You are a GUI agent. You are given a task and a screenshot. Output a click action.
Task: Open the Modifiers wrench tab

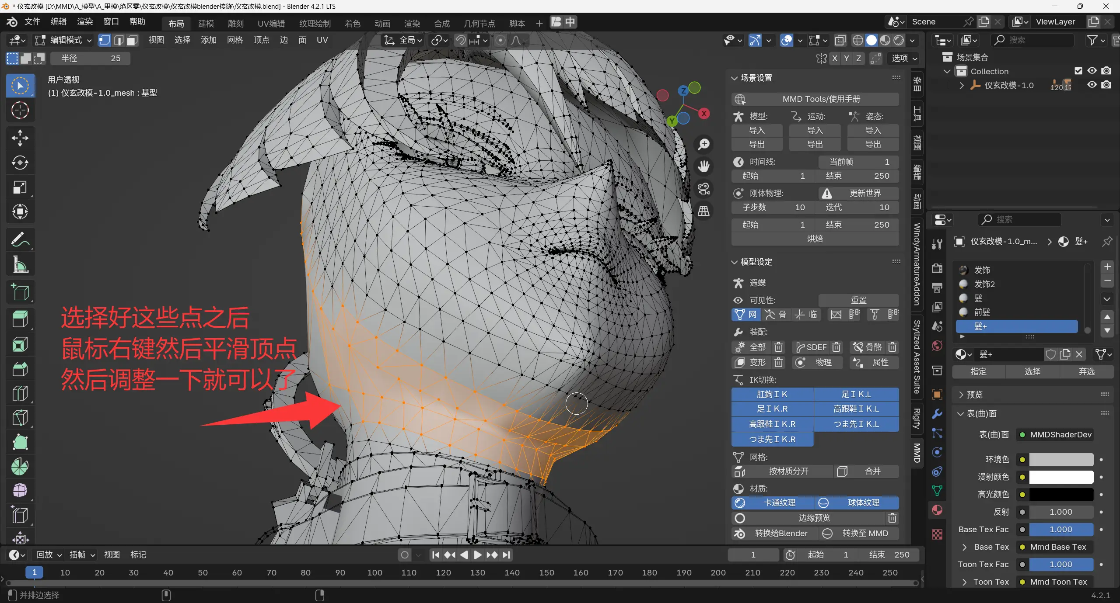tap(937, 413)
